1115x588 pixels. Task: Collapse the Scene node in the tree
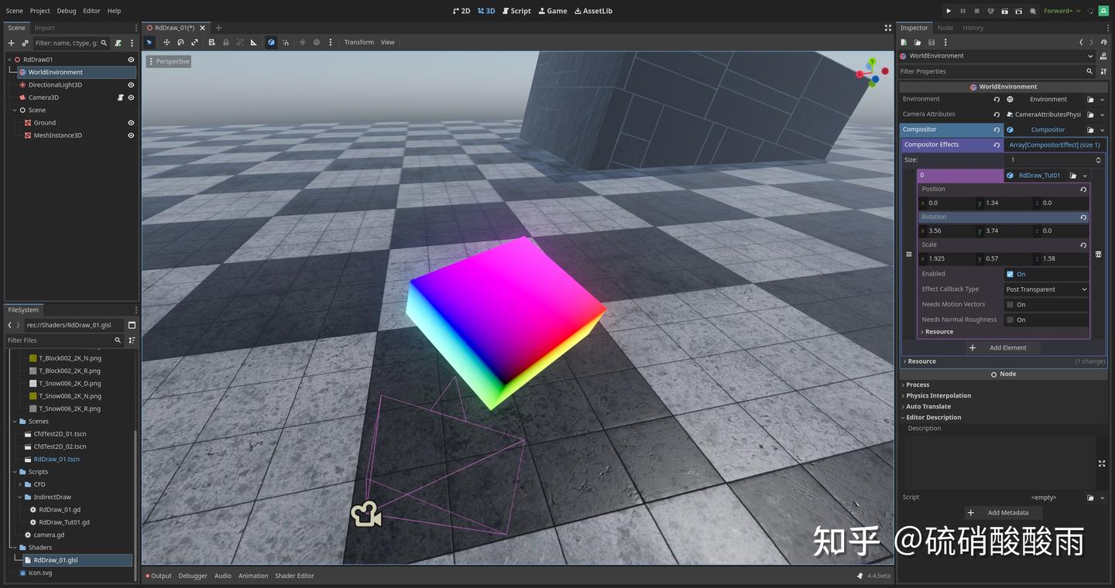[14, 109]
